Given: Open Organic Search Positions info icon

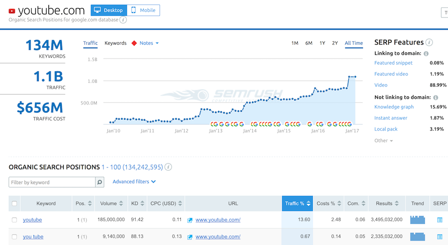Looking at the screenshot, I should [168, 167].
